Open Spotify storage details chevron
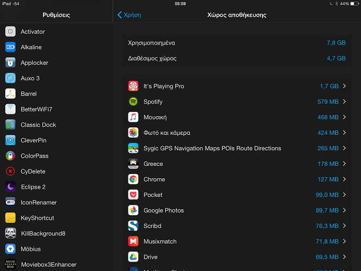361x271 pixels. [344, 102]
